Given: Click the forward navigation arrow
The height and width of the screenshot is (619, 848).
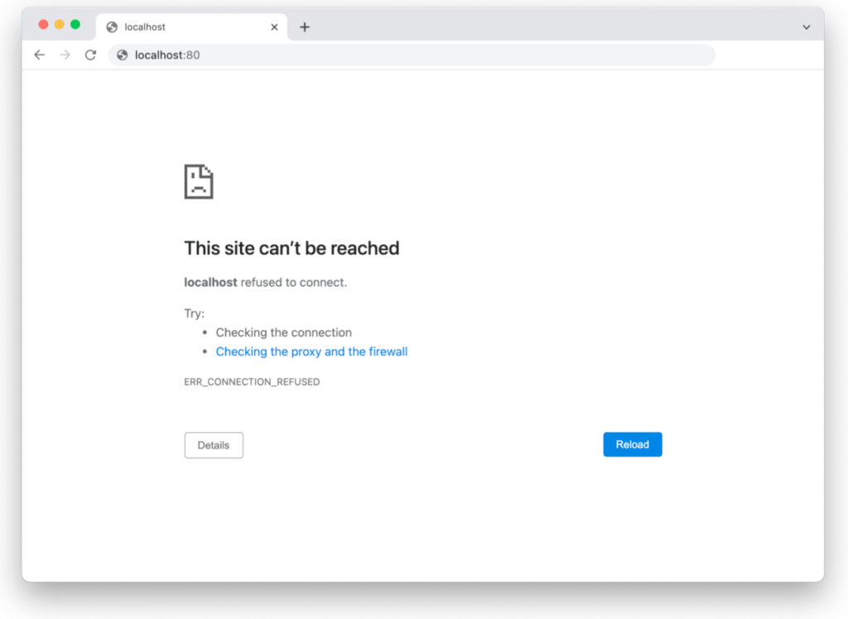Looking at the screenshot, I should [x=65, y=55].
